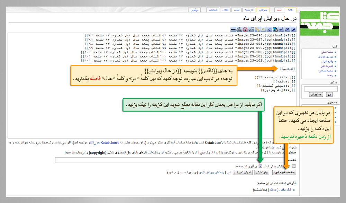This screenshot has width=346, height=203.
Task: Open the Ketab Jom'e site logo
Action: [319, 24]
